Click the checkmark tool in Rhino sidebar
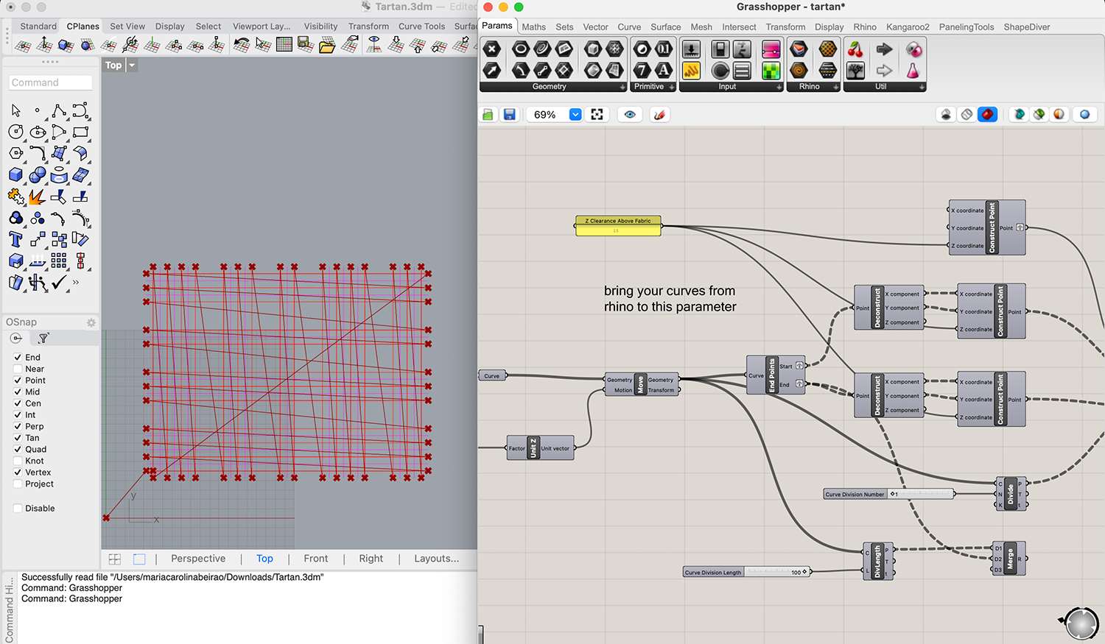The height and width of the screenshot is (644, 1105). point(59,282)
